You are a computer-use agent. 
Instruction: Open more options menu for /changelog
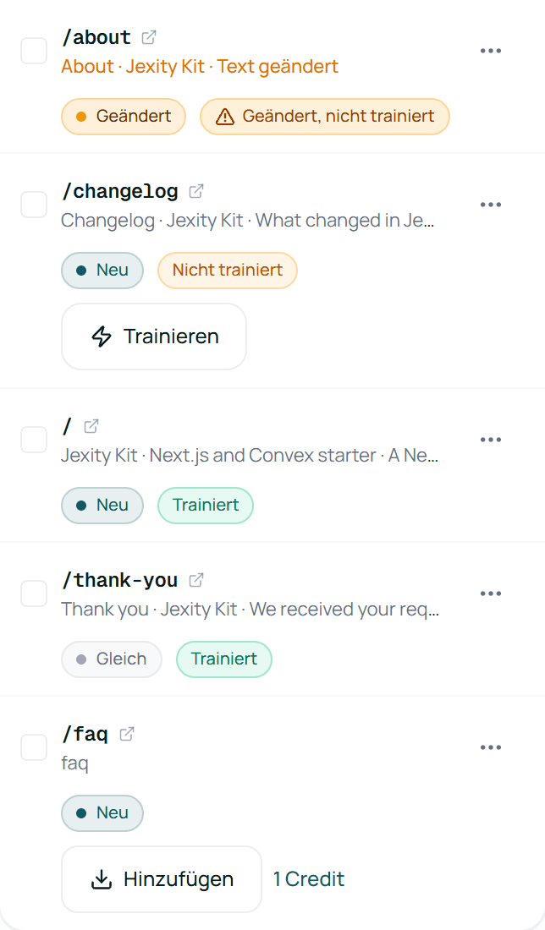click(x=491, y=205)
